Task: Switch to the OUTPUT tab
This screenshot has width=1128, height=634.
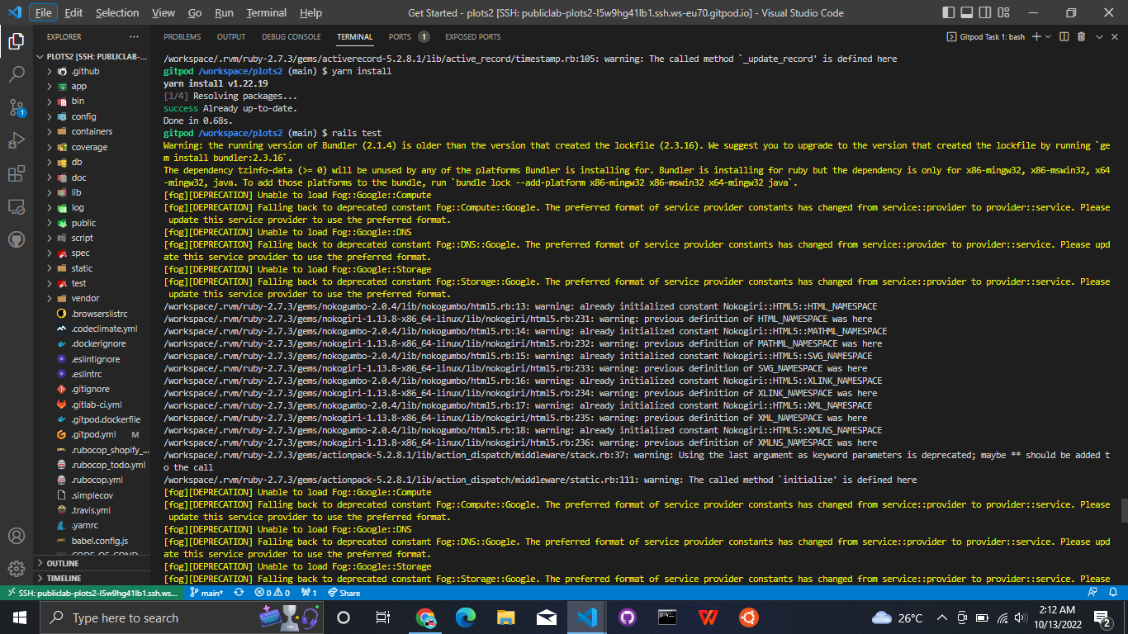Action: [x=231, y=37]
